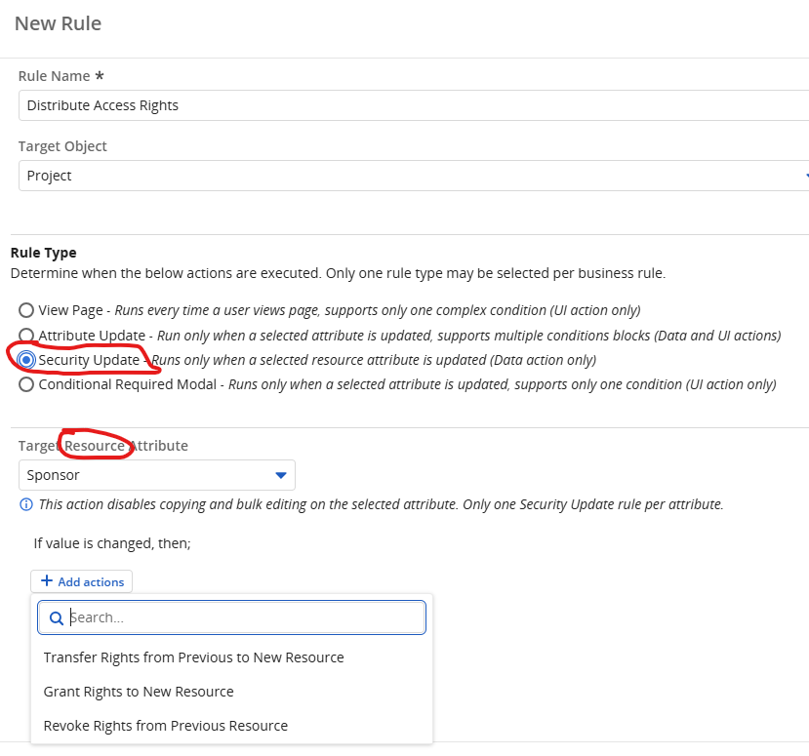Select the Security Update radio button
This screenshot has height=756, width=809.
(x=26, y=360)
